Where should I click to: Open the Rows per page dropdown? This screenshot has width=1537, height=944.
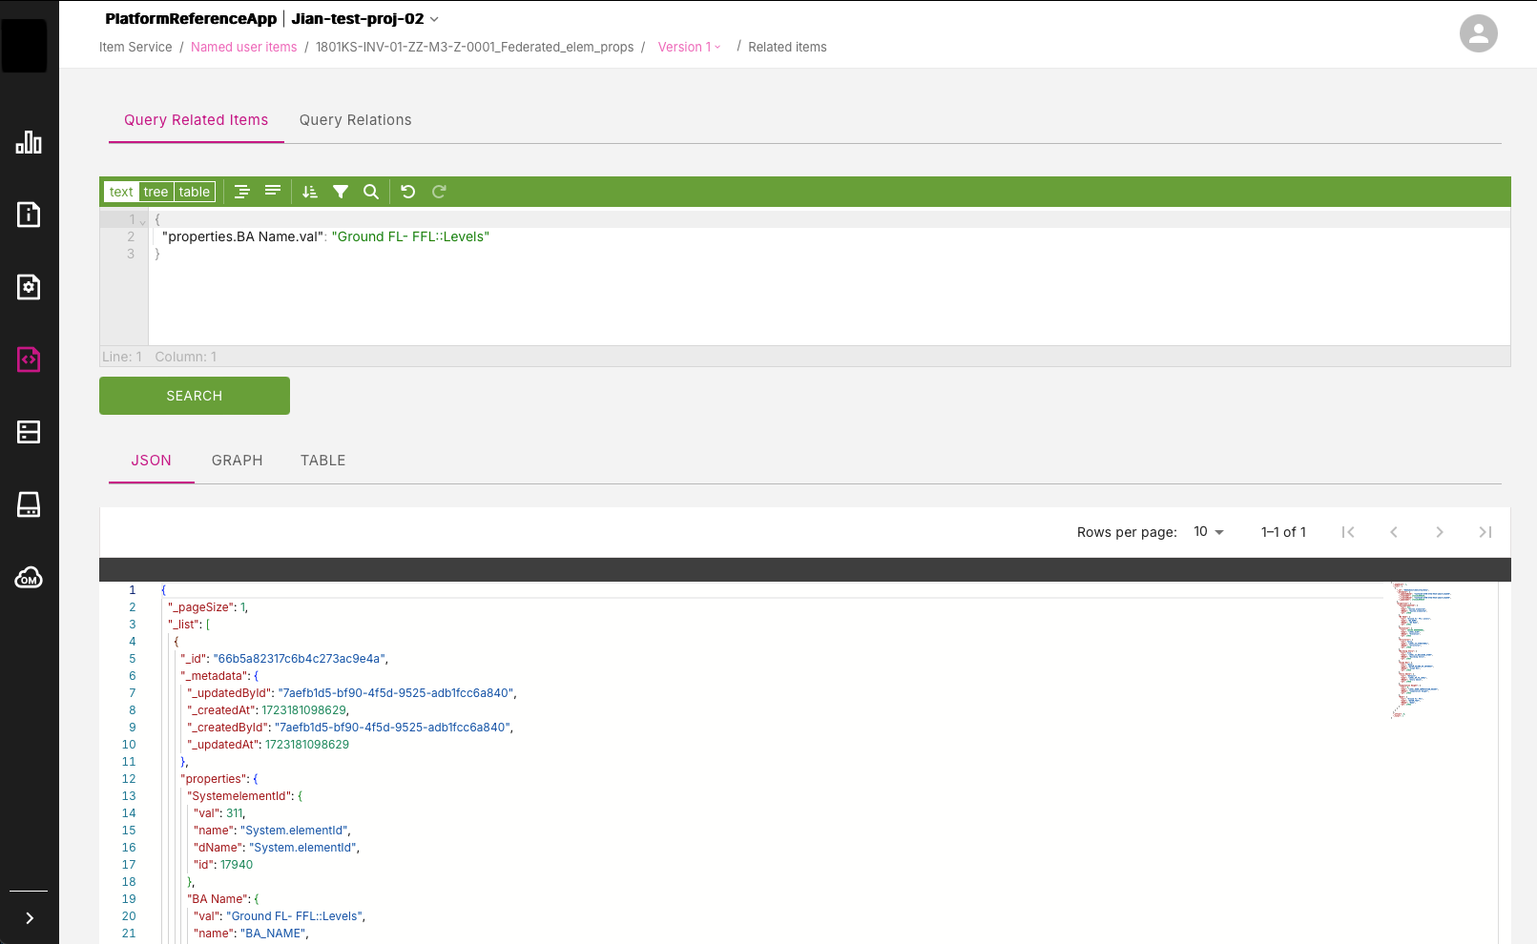tap(1208, 532)
